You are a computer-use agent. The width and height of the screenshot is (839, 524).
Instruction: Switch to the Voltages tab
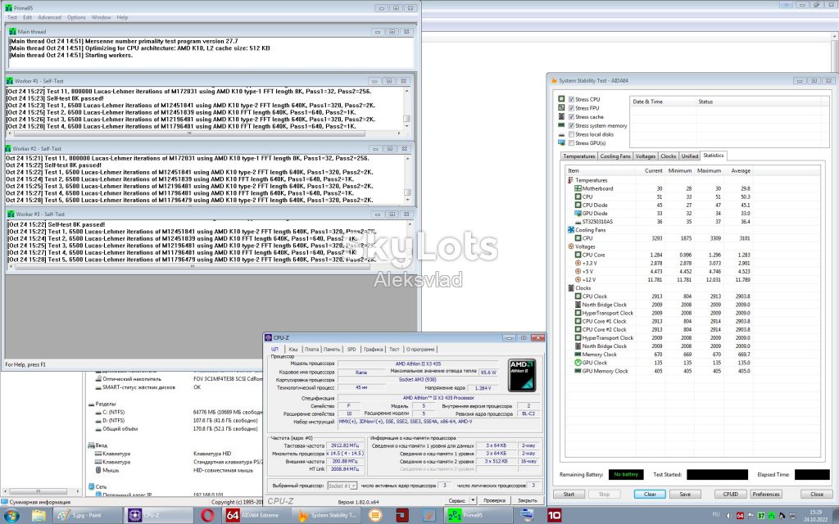pyautogui.click(x=646, y=156)
